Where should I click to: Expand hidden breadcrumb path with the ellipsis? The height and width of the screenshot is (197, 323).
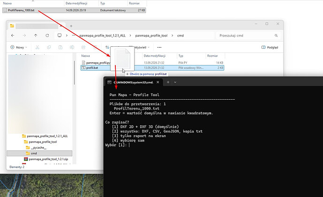pyautogui.click(x=74, y=36)
